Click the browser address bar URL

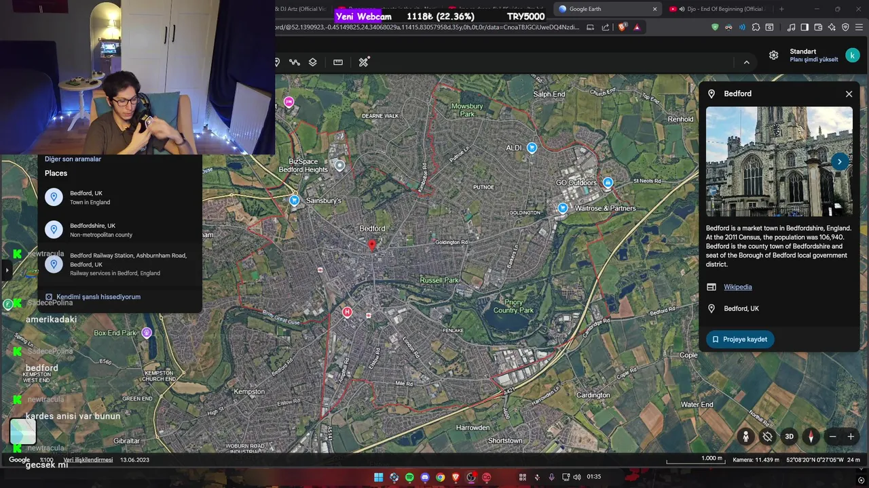tap(428, 27)
